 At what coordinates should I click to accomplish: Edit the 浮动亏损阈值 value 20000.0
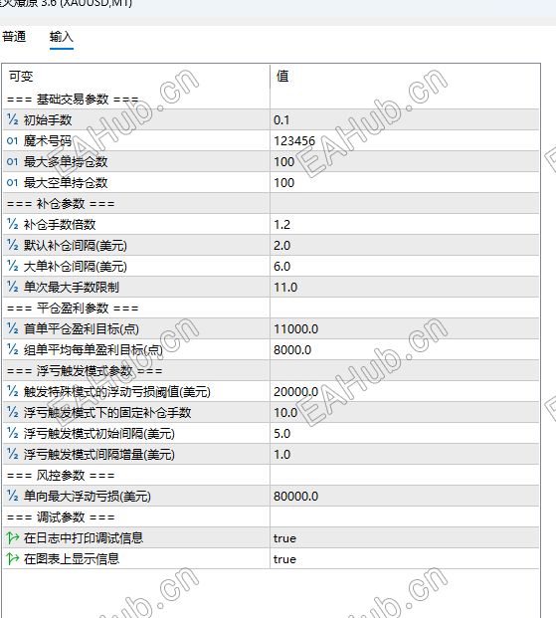[405, 391]
